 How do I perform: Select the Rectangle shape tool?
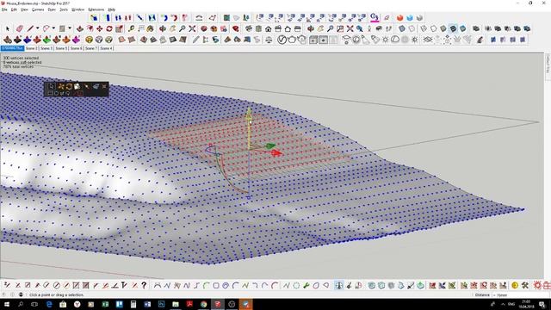coord(62,28)
